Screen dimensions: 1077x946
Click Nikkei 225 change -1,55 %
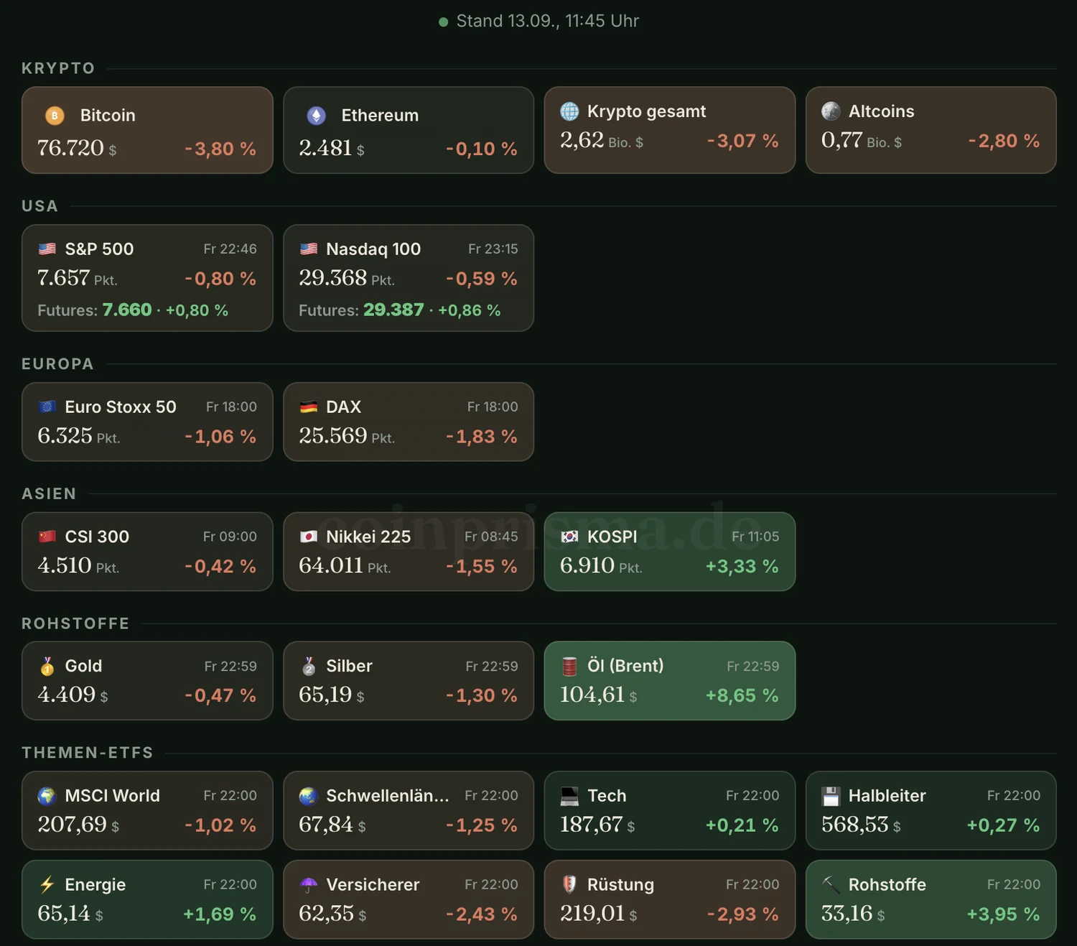point(482,567)
